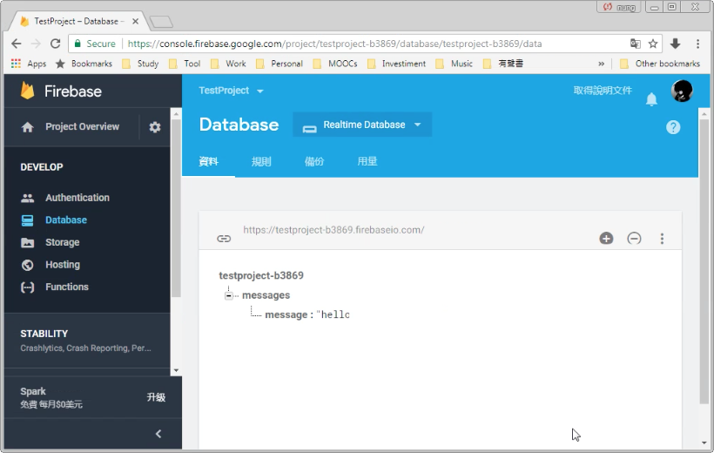Click the firebaseio.com database URL
Screen dimensions: 714x453
[x=333, y=230]
